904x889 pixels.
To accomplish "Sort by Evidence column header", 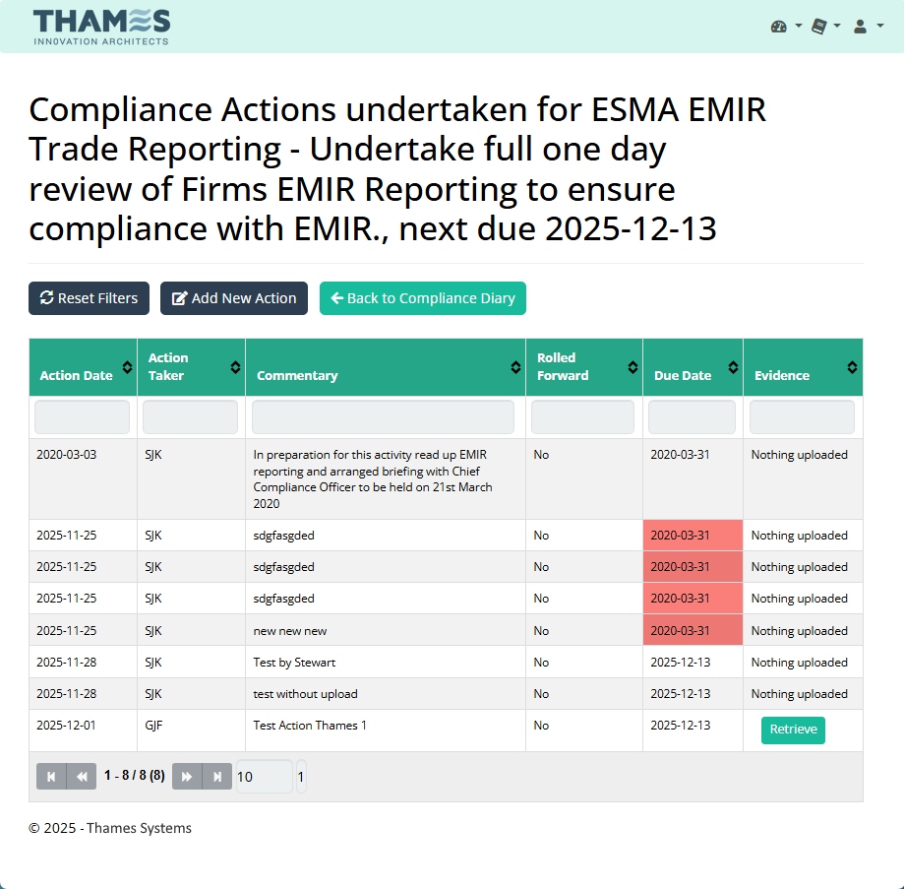I will (802, 367).
